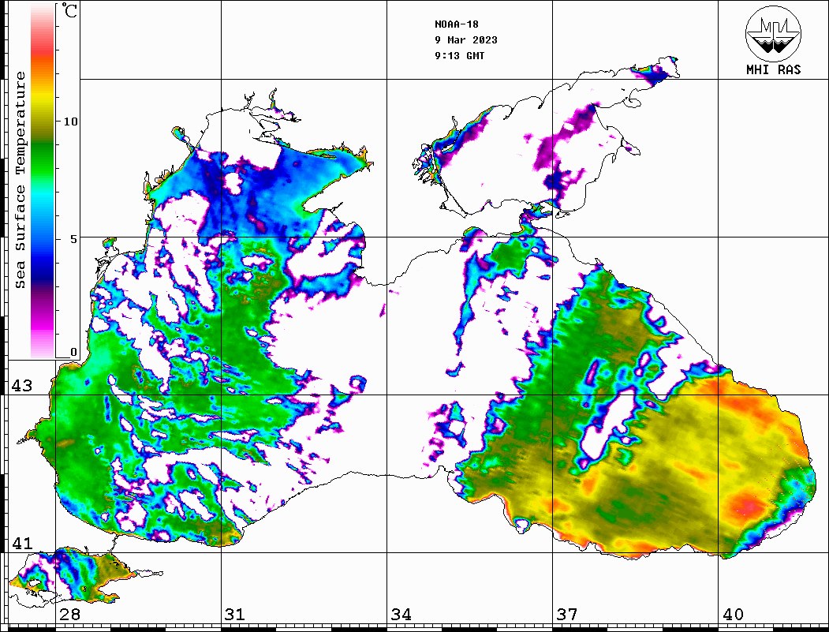829x632 pixels.
Task: Click the date '9 Mar 2023'
Action: pos(466,40)
